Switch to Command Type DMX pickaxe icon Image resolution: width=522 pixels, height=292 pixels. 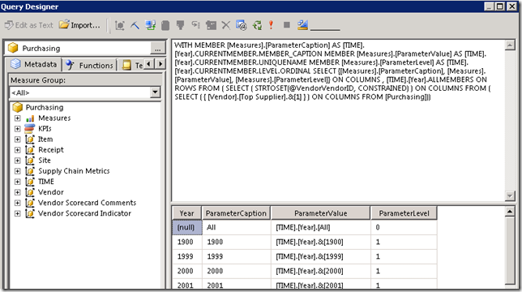[x=135, y=25]
